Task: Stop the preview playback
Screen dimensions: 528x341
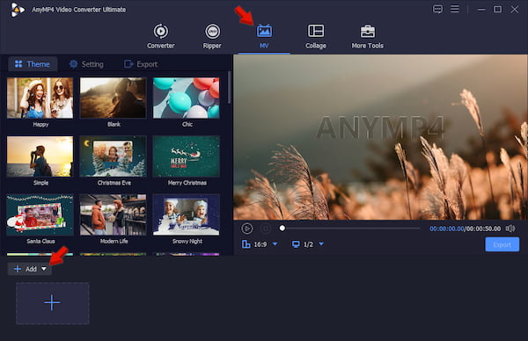Action: coord(266,229)
